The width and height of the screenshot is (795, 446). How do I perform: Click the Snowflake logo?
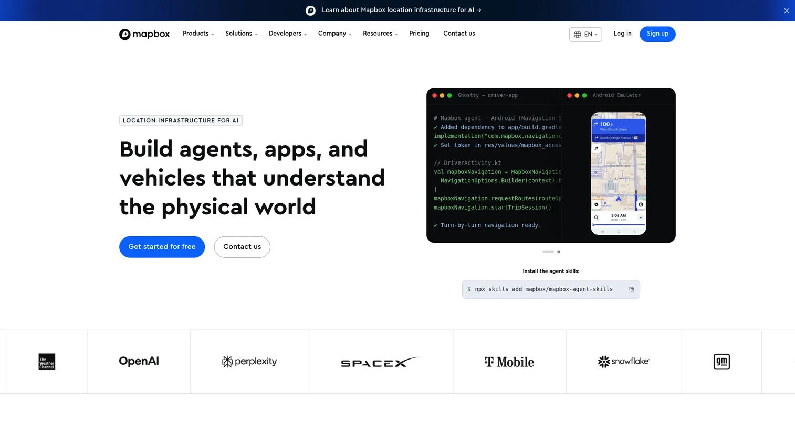click(624, 361)
